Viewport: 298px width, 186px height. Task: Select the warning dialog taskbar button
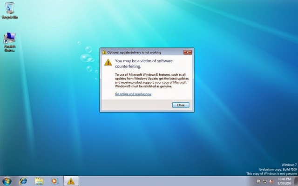(71, 181)
